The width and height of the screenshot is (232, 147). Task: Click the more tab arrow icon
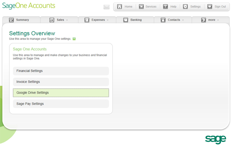click(x=203, y=20)
